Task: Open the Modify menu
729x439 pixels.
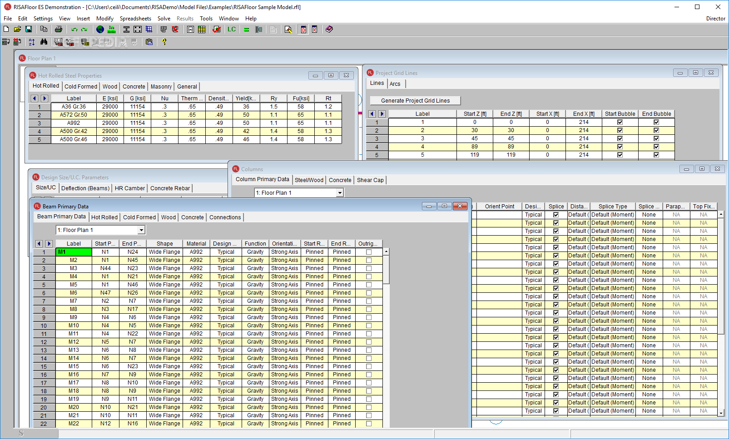Action: [105, 19]
